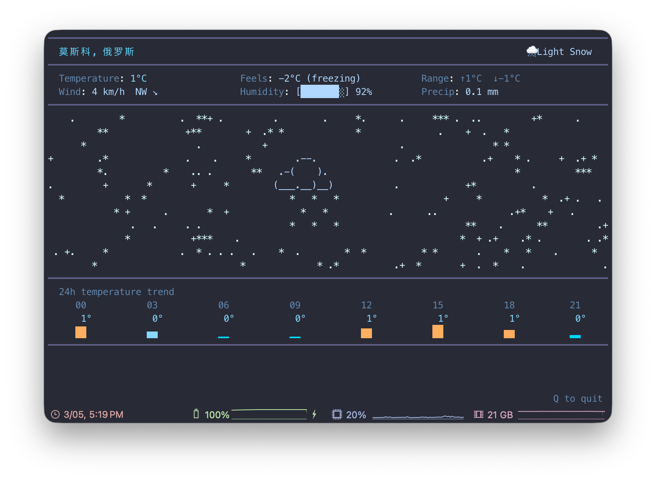Viewport: 656px width, 481px height.
Task: Click the memory RAM icon
Action: pyautogui.click(x=478, y=414)
